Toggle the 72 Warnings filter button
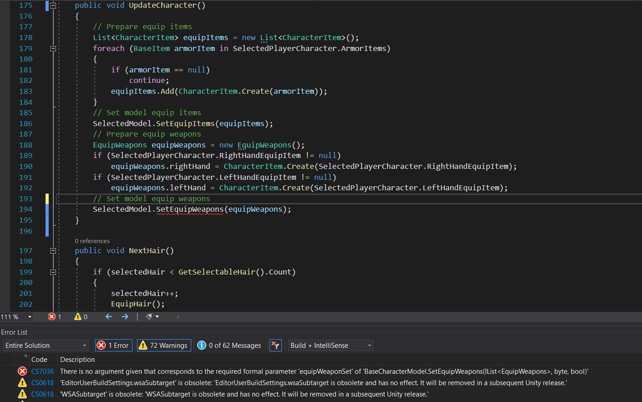642x402 pixels. tap(164, 345)
